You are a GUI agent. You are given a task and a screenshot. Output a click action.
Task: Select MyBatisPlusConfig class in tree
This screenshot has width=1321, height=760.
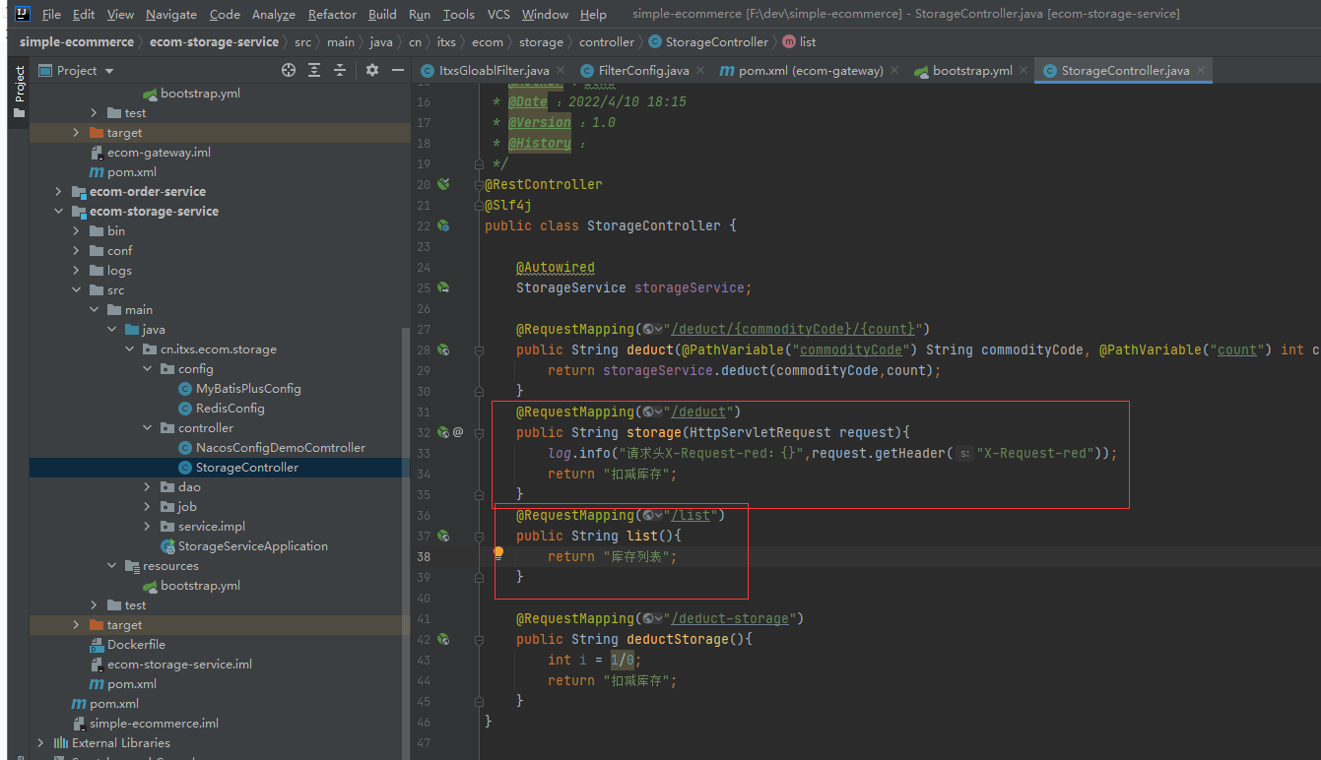click(239, 389)
